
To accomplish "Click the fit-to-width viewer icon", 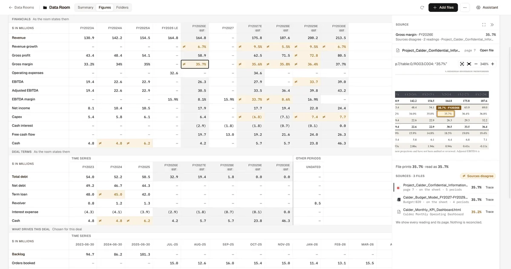I will click(469, 64).
